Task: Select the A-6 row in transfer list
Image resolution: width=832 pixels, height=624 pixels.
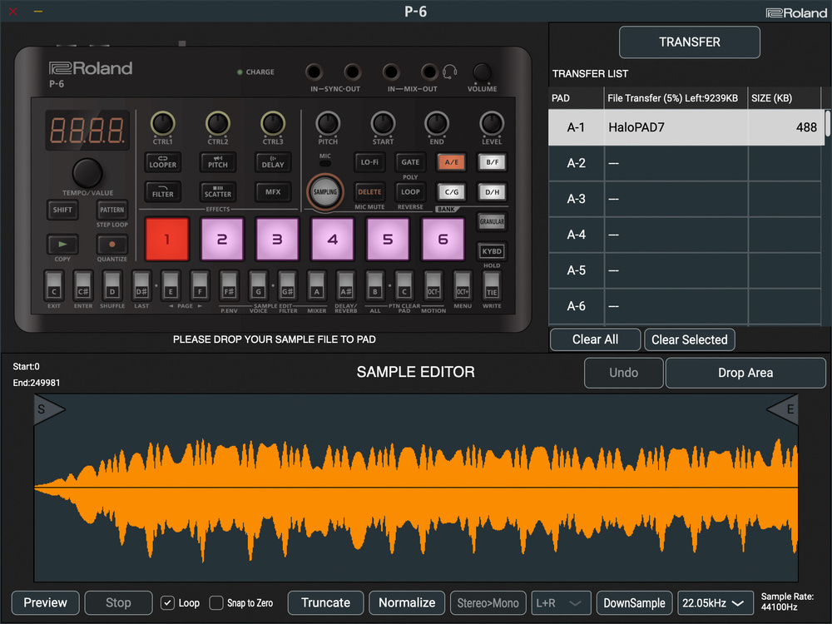Action: tap(686, 306)
